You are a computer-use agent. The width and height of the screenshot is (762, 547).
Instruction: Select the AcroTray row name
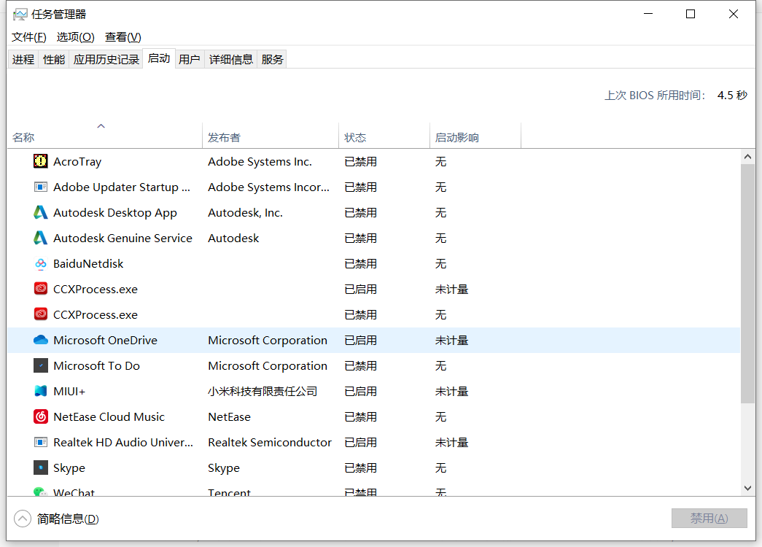tap(77, 161)
